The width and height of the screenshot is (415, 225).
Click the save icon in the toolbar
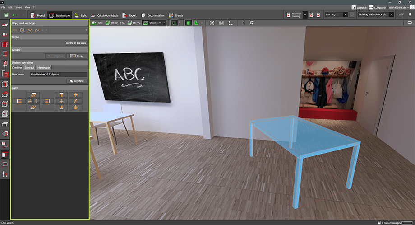(5, 15)
